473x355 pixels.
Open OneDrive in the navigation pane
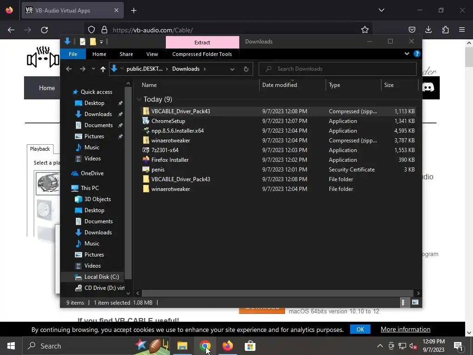tap(92, 173)
